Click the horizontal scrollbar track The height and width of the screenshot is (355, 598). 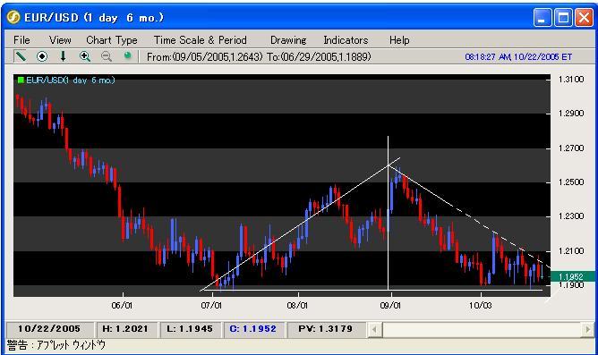click(x=482, y=329)
